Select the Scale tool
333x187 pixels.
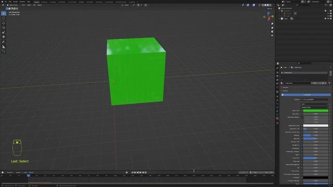coord(4,32)
